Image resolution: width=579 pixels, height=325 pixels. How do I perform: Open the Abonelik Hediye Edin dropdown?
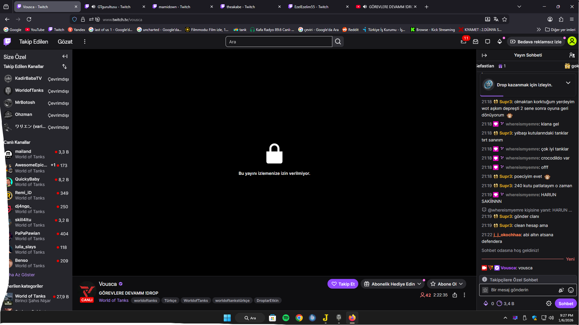(392, 284)
